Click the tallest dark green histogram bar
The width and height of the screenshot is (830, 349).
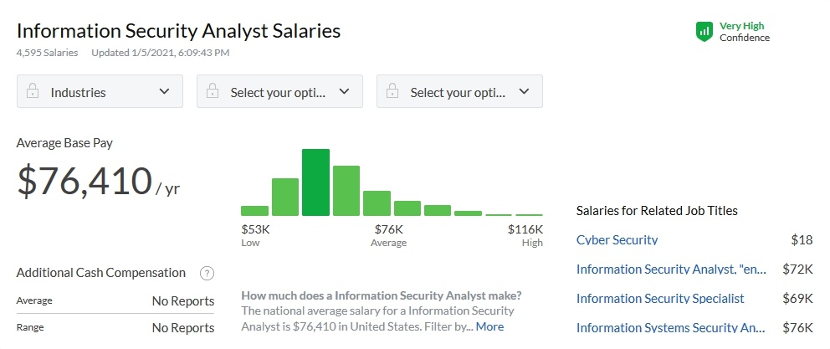(x=315, y=182)
